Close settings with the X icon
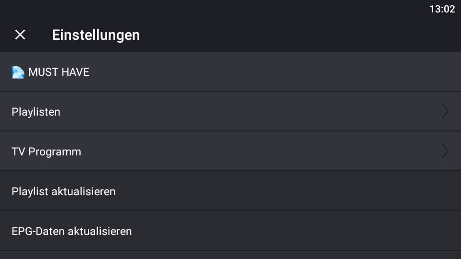The height and width of the screenshot is (259, 461). [20, 35]
